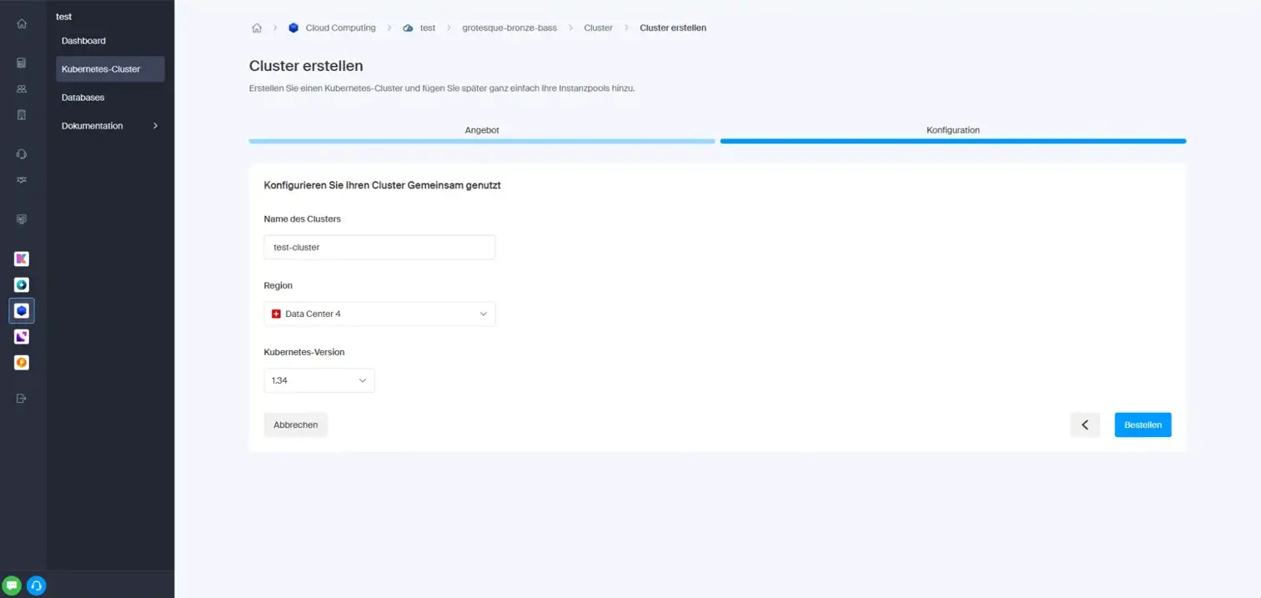Click the Bestellen button
The width and height of the screenshot is (1261, 598).
click(x=1142, y=425)
